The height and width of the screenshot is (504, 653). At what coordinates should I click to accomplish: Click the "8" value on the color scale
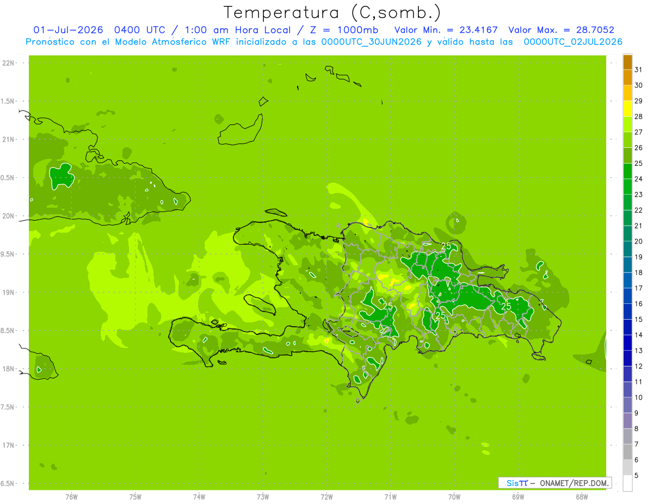[x=637, y=428]
